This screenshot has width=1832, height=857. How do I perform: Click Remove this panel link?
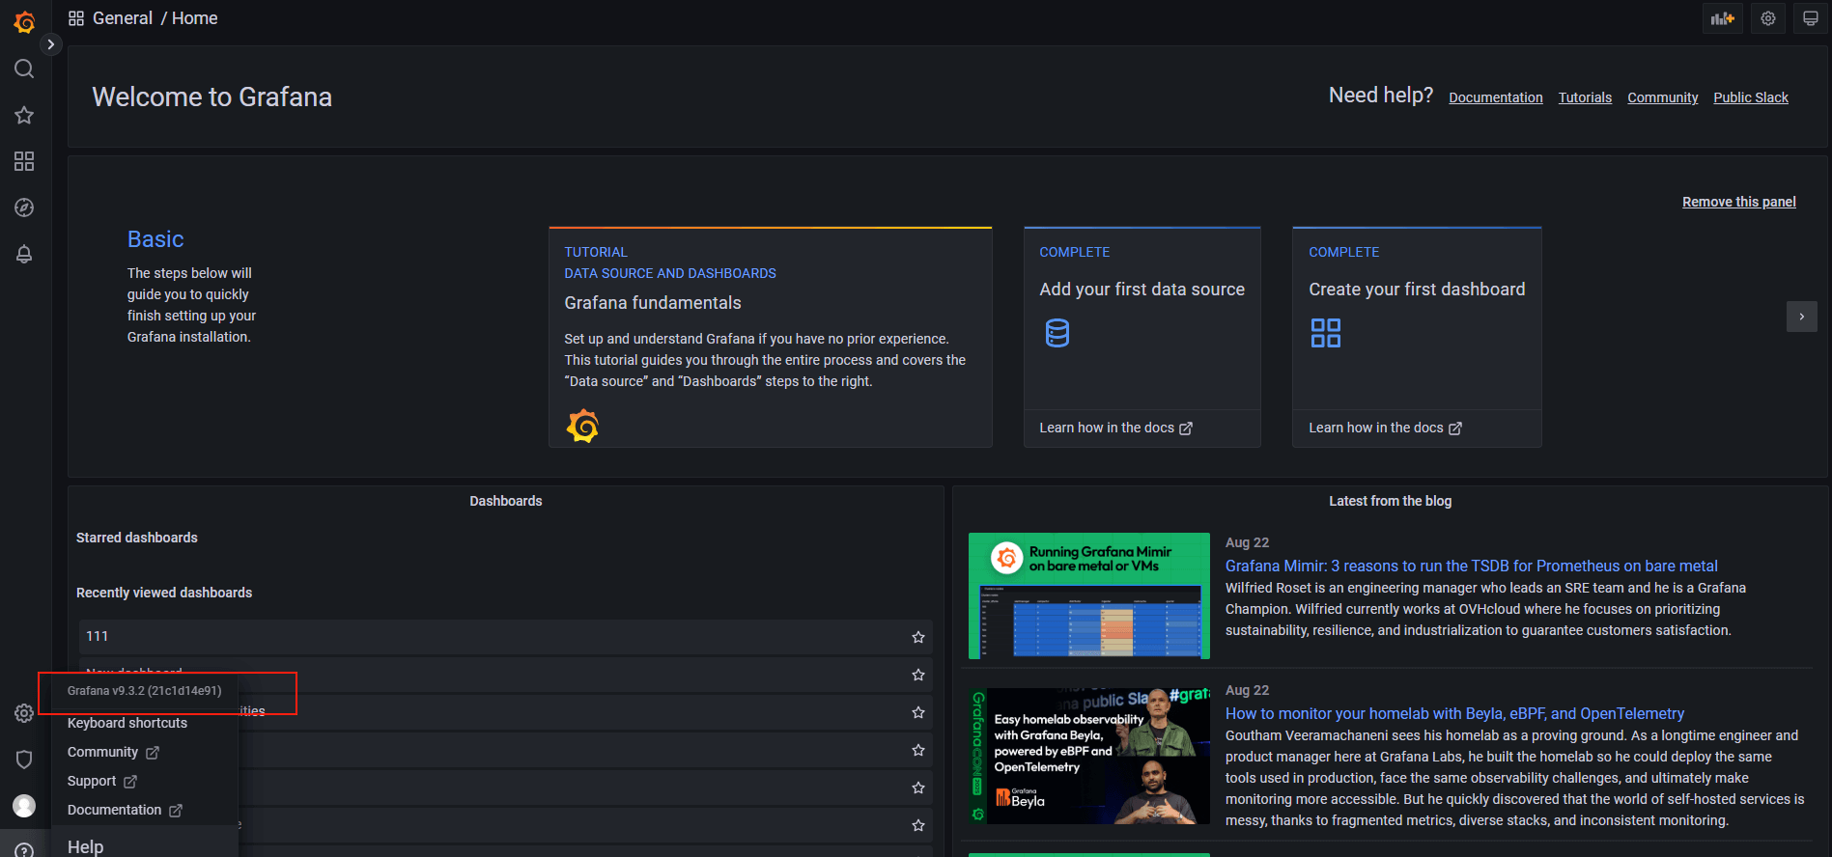click(x=1738, y=202)
